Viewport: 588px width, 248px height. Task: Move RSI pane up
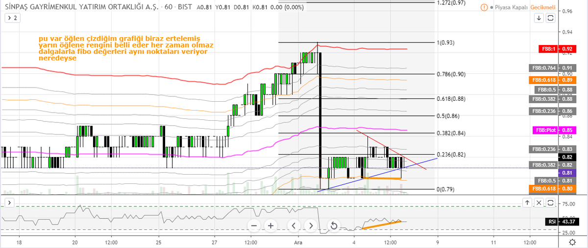[527, 202]
